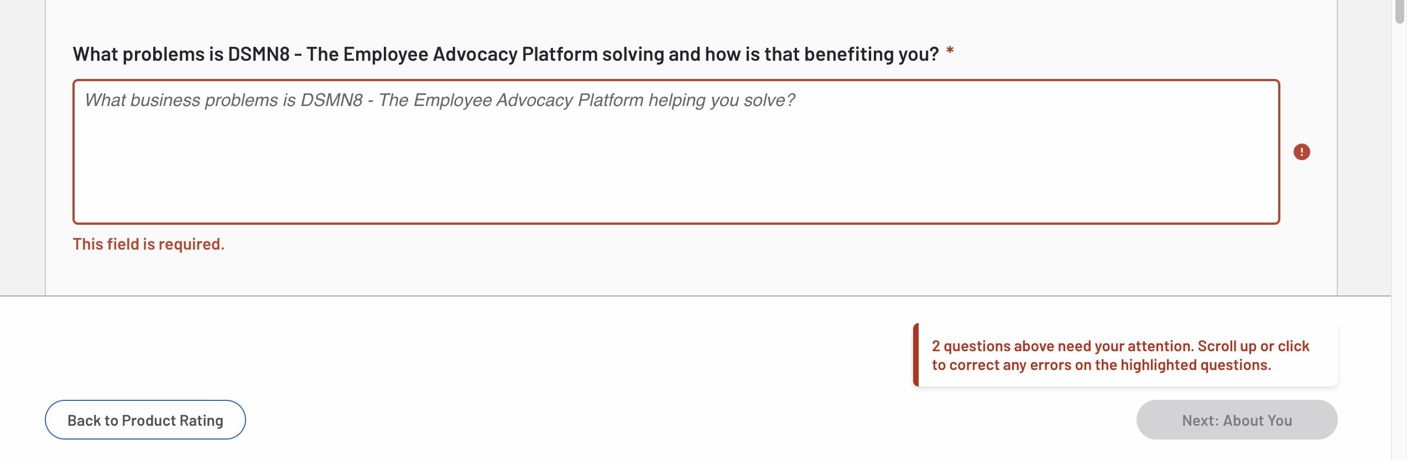
Task: Click the bottom edge of the red-bordered textarea
Action: (676, 223)
